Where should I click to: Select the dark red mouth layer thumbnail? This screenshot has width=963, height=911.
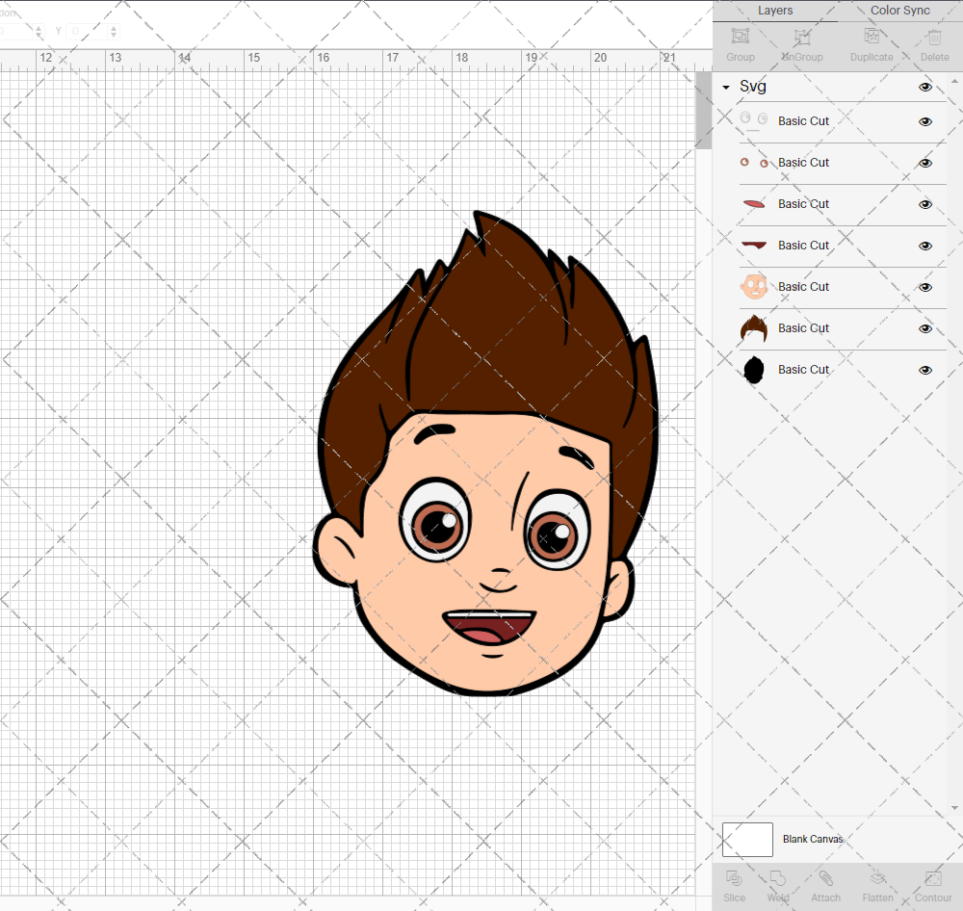click(754, 246)
